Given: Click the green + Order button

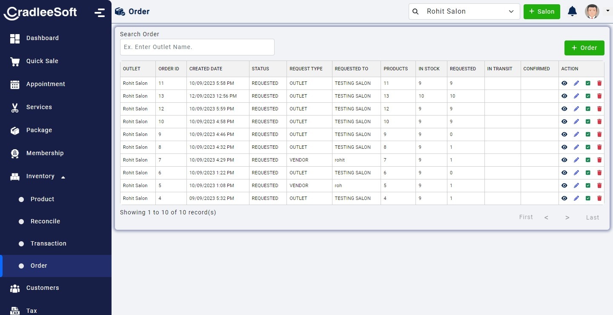Looking at the screenshot, I should [x=584, y=48].
